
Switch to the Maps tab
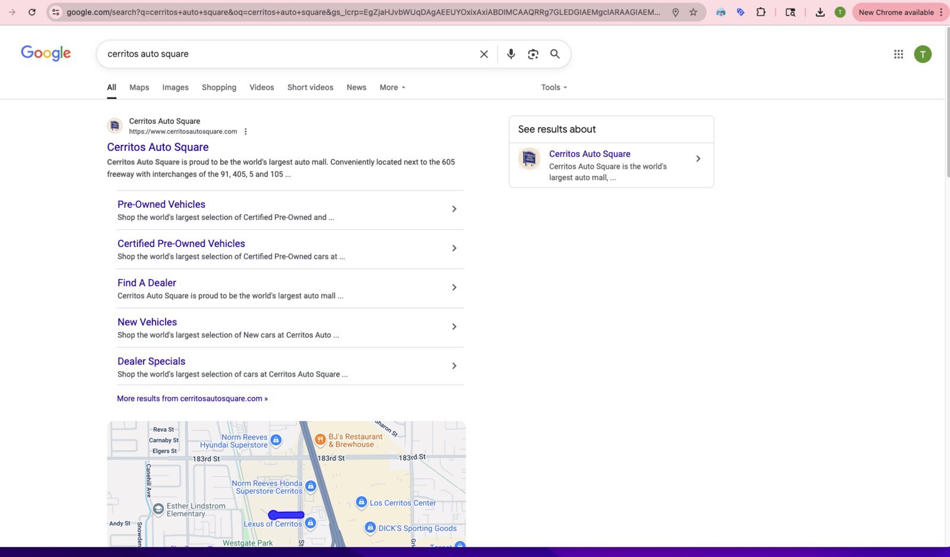[139, 87]
